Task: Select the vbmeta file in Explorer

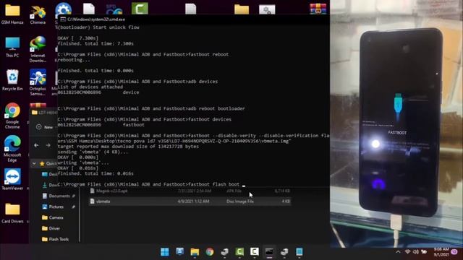Action: pos(190,201)
